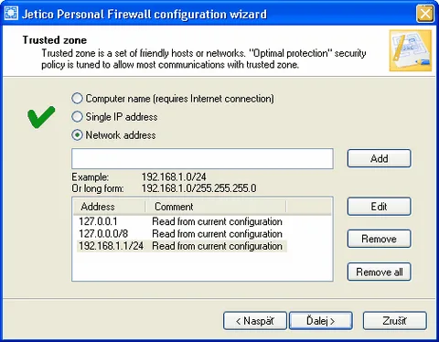Viewport: 439px width, 342px height.
Task: Click the Remove all button
Action: tap(380, 272)
